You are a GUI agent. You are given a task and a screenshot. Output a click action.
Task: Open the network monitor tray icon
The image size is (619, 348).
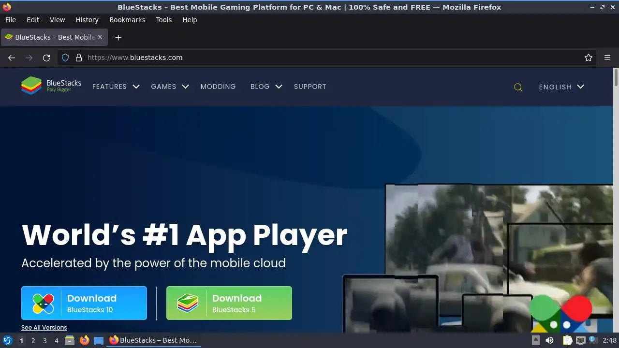coord(581,340)
